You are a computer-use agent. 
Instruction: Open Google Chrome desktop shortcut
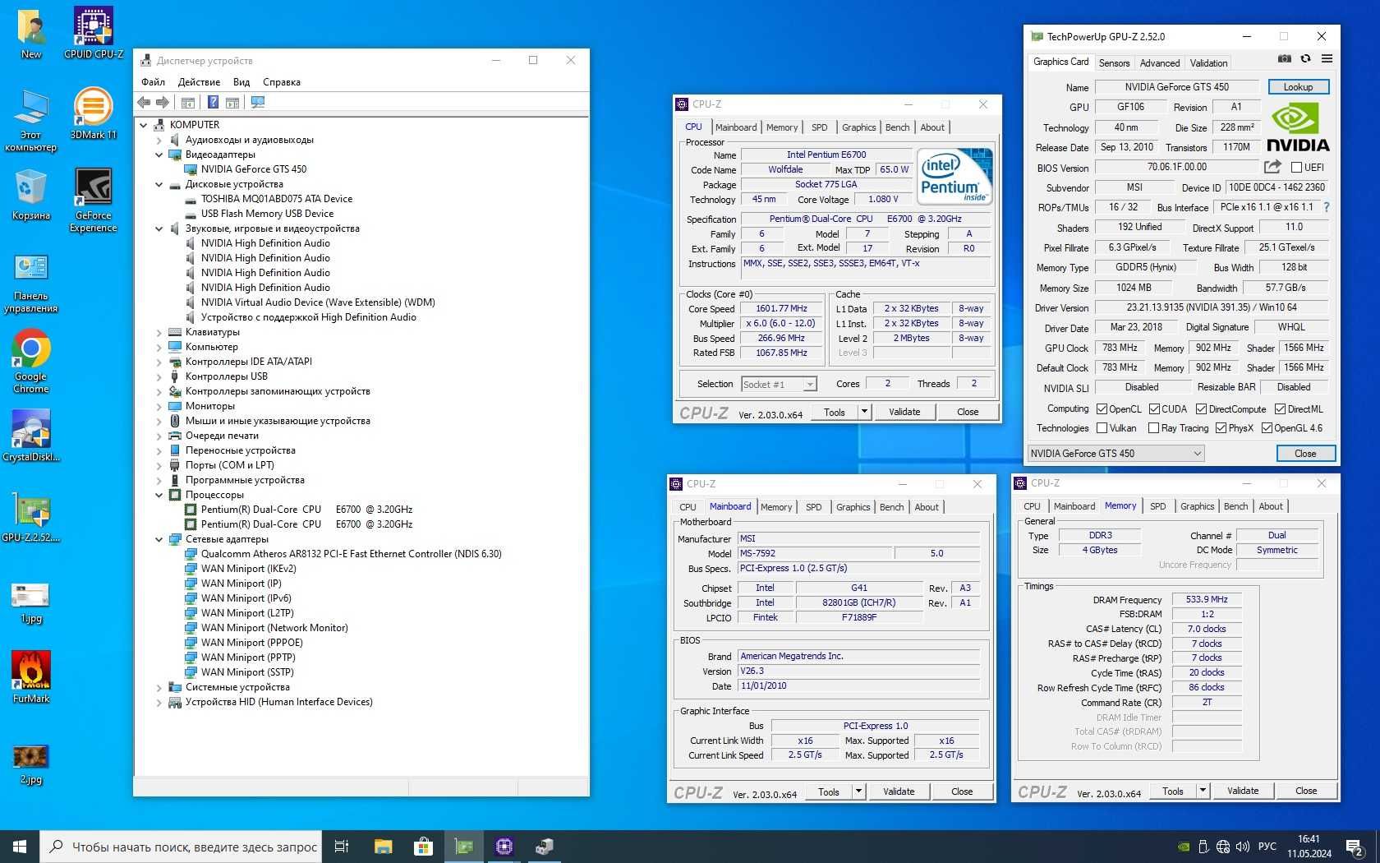coord(30,362)
